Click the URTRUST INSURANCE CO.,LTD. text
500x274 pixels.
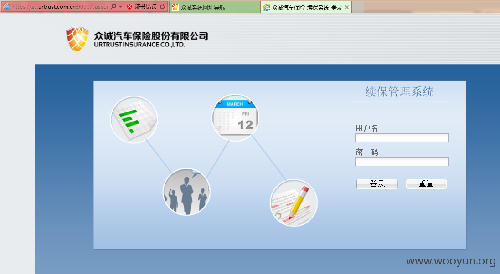click(x=139, y=45)
